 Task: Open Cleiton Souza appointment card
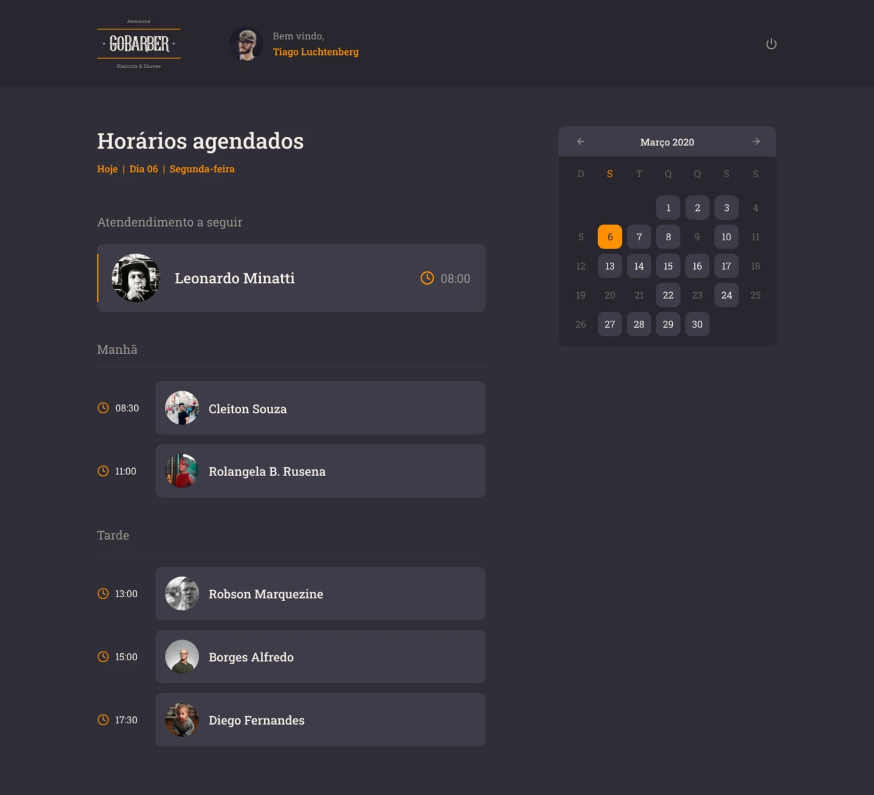pos(320,408)
